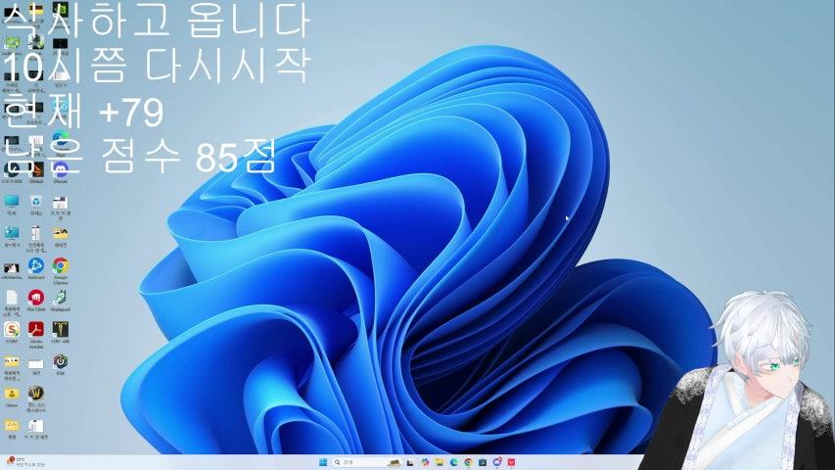Viewport: 835px width, 470px height.
Task: Open the This PC monitor desktop icon
Action: (11, 202)
